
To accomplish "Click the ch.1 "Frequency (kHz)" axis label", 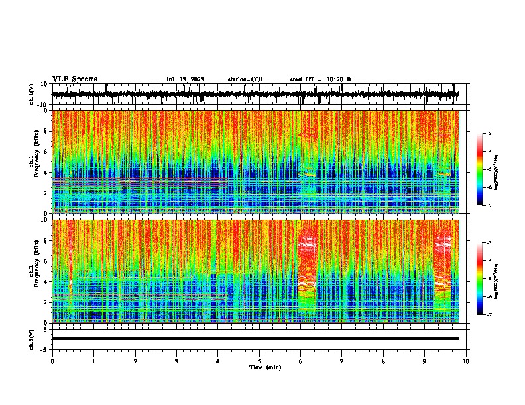I will click(x=36, y=154).
